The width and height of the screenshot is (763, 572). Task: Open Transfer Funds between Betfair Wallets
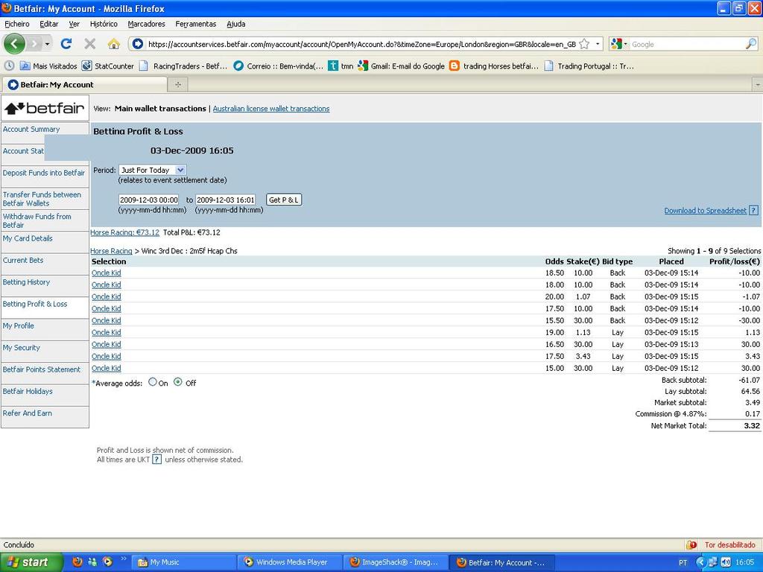[42, 199]
